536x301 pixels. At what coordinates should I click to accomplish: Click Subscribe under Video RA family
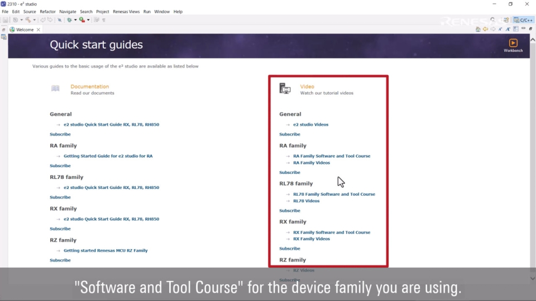point(290,173)
